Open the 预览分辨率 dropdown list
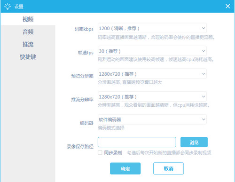 coord(152,74)
